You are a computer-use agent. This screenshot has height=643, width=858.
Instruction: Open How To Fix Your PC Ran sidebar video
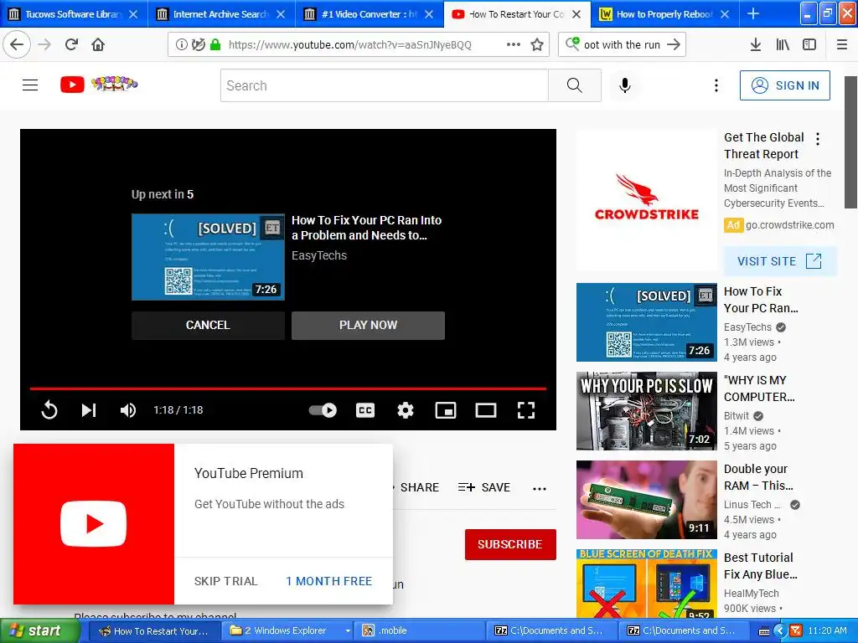[x=761, y=300]
